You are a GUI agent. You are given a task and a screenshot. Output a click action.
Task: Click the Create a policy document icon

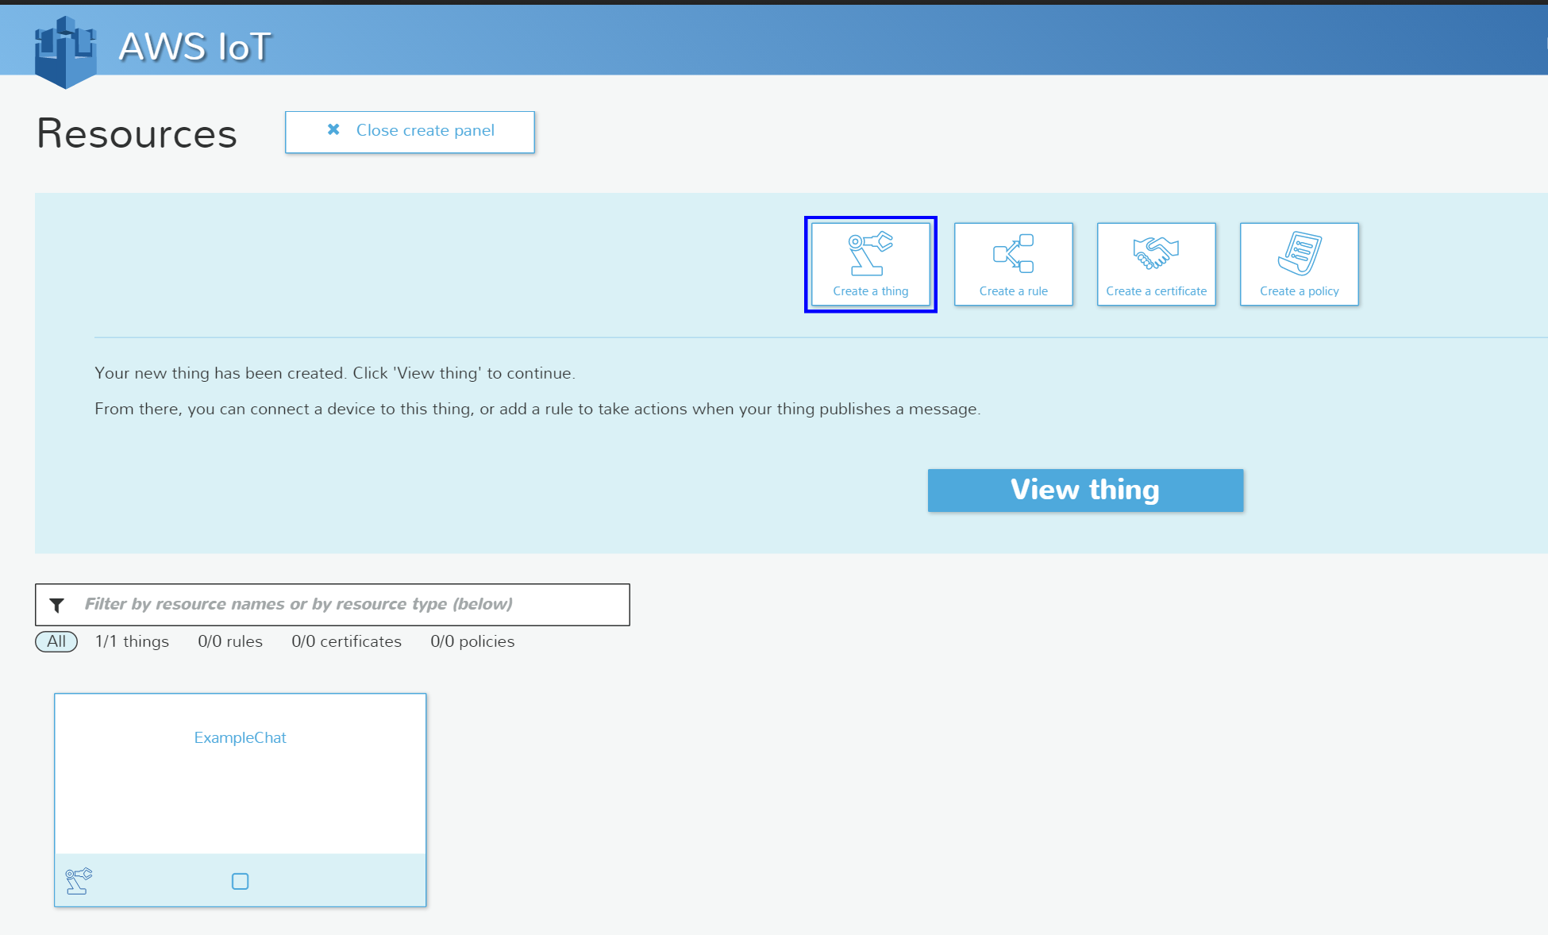[x=1299, y=254]
